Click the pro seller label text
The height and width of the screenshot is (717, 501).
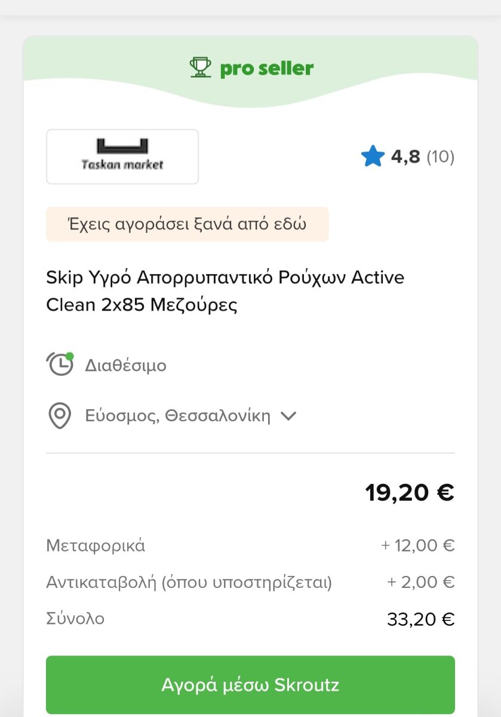266,68
